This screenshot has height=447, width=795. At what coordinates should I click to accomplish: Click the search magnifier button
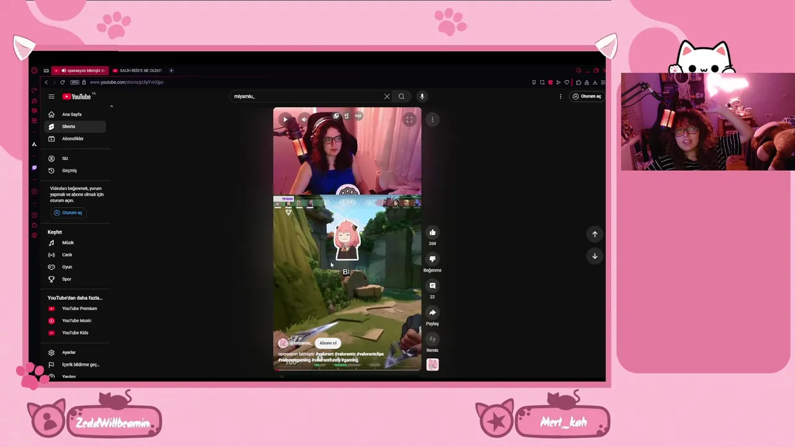(x=402, y=96)
